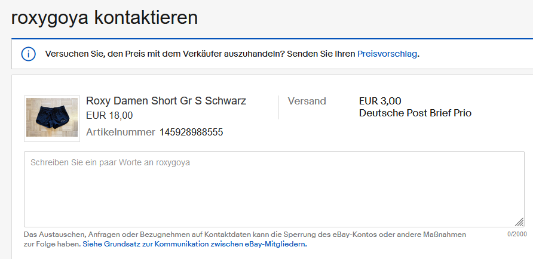Click the 'Versuchen Sie, den Preis' banner text
This screenshot has width=533, height=259.
click(200, 54)
